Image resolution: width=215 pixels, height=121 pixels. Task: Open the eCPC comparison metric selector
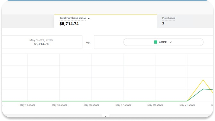pos(163,42)
